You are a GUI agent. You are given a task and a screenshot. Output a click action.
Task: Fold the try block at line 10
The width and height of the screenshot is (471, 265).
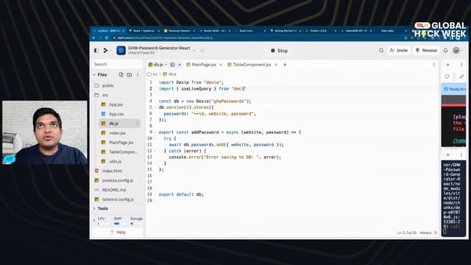tap(155, 138)
